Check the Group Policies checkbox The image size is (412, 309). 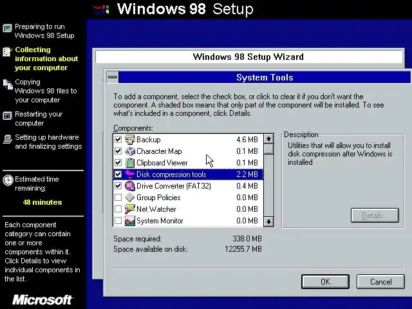coord(118,198)
